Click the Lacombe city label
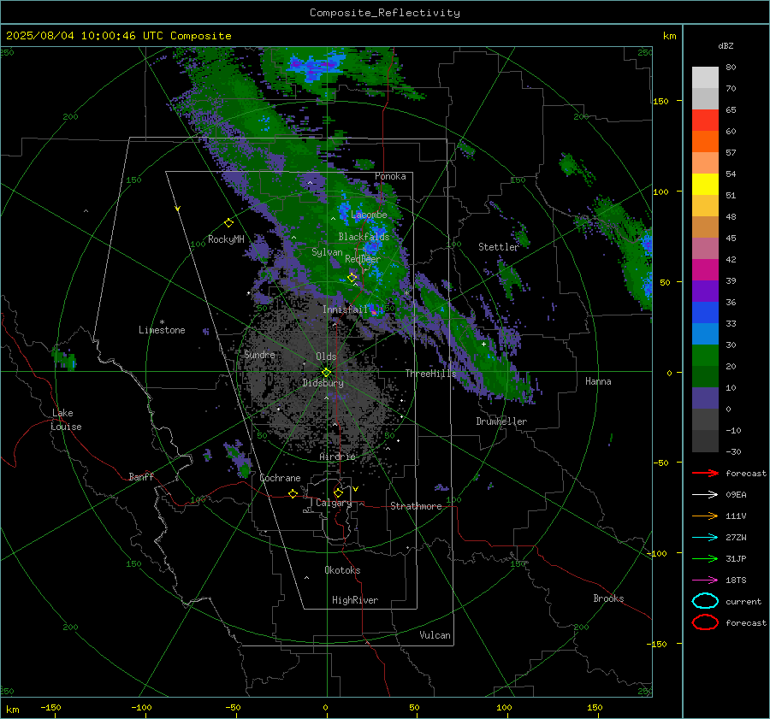Image resolution: width=770 pixels, height=719 pixels. point(369,215)
